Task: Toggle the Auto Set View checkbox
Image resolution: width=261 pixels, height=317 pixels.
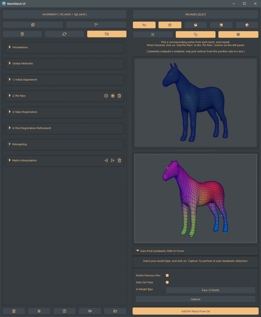Action: (x=167, y=282)
